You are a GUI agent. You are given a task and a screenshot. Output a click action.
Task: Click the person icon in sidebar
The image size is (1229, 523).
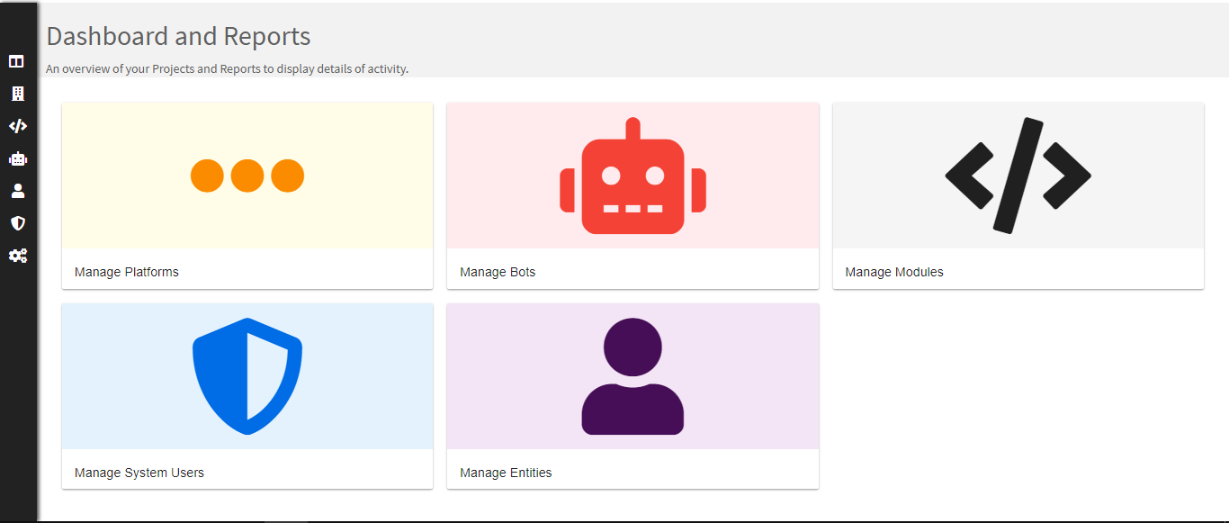pos(17,191)
